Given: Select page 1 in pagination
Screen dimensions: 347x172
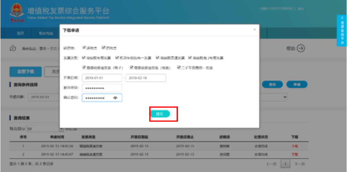Looking at the screenshot, I should (x=285, y=164).
